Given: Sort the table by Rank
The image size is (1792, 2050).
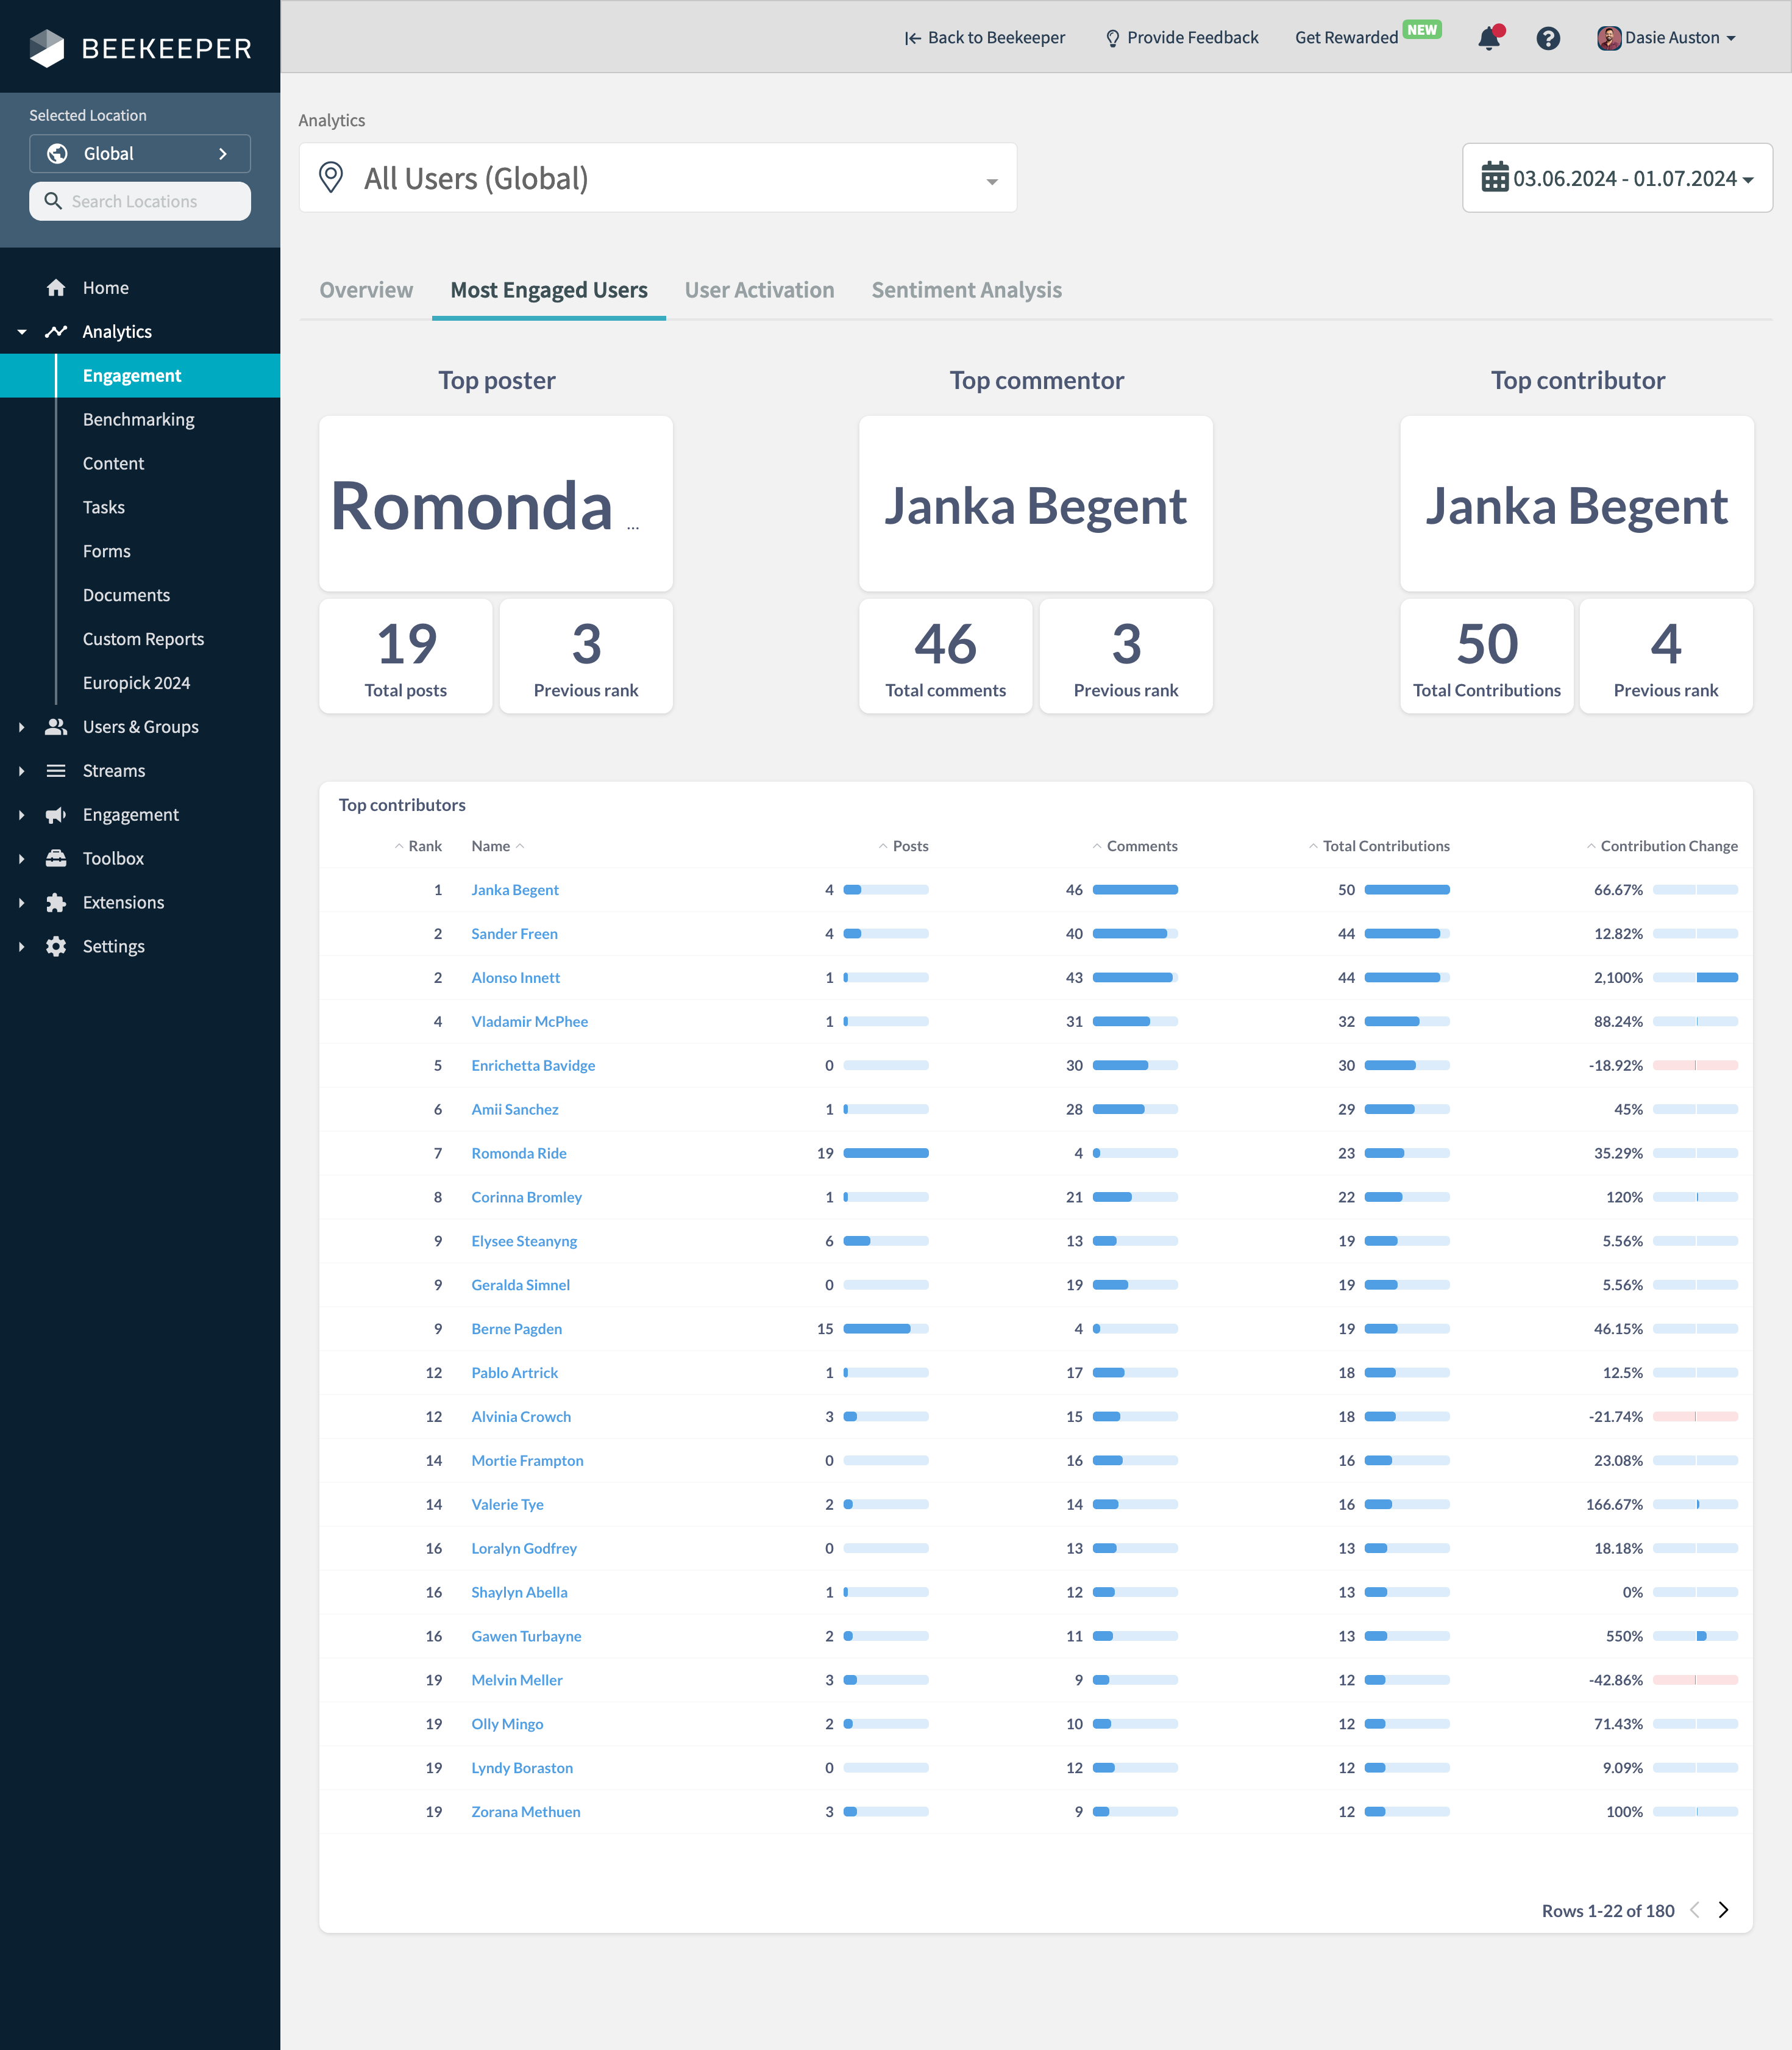Looking at the screenshot, I should pos(418,845).
